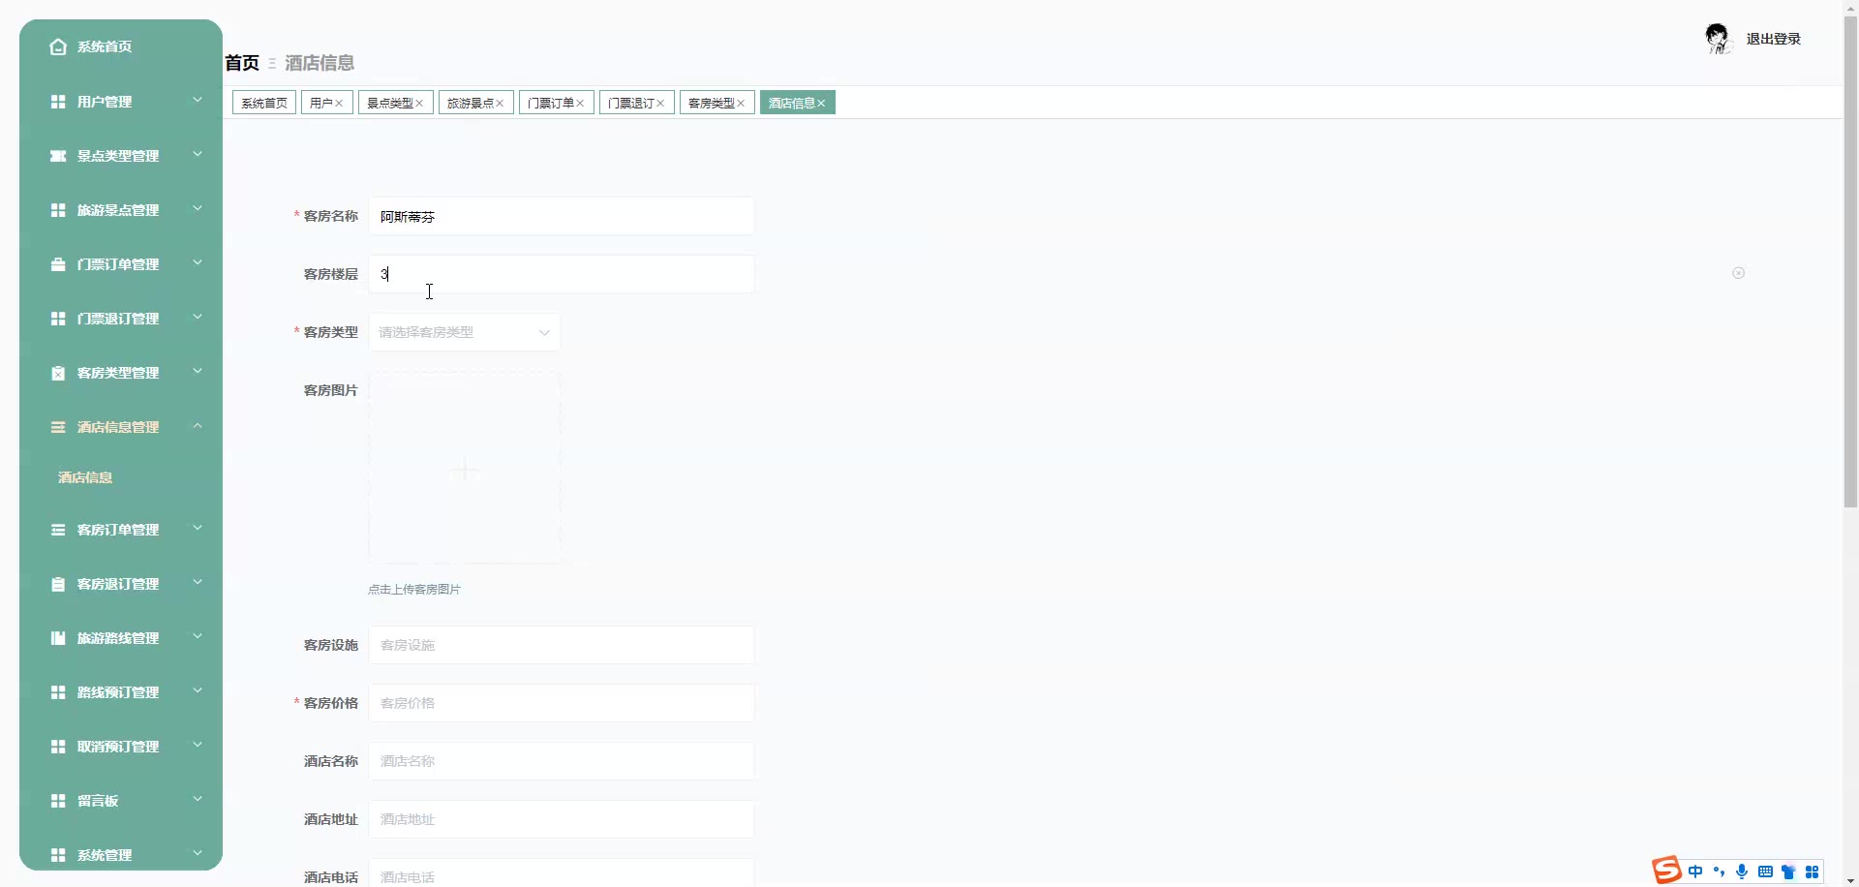Click the grid icon beside 取消预订管理
This screenshot has width=1859, height=887.
[x=58, y=747]
